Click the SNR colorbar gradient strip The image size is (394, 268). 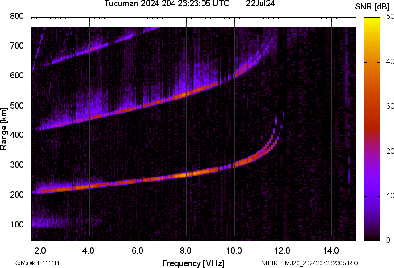[372, 129]
